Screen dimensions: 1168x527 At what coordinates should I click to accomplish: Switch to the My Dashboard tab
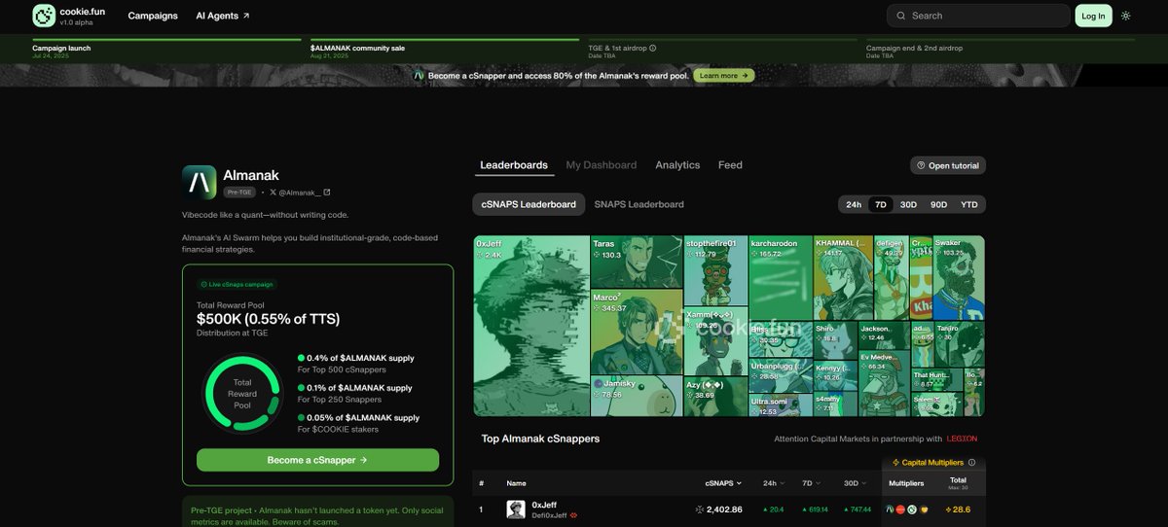click(602, 165)
